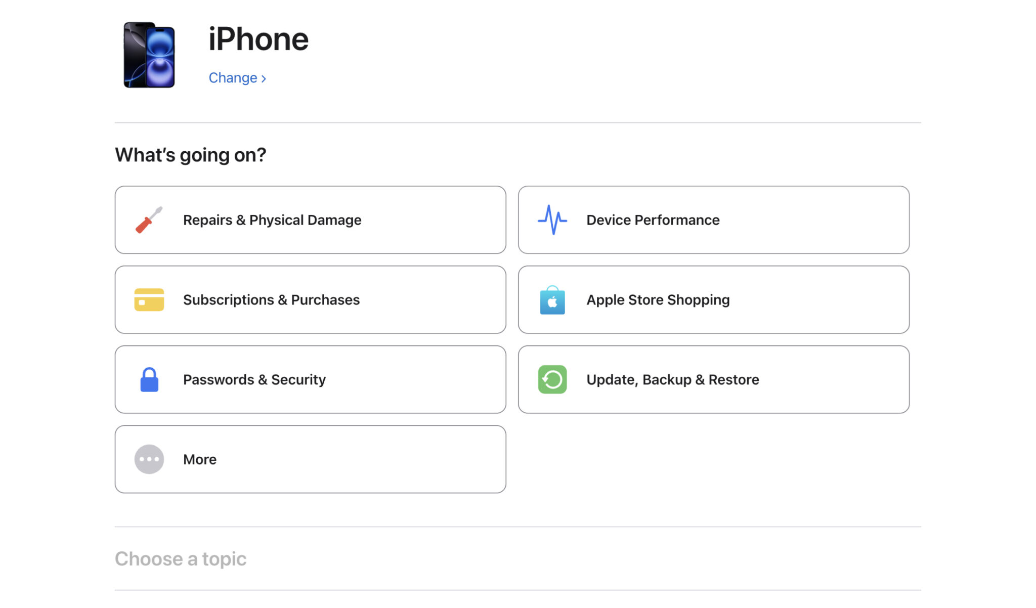Click the iPhone page heading

click(258, 38)
